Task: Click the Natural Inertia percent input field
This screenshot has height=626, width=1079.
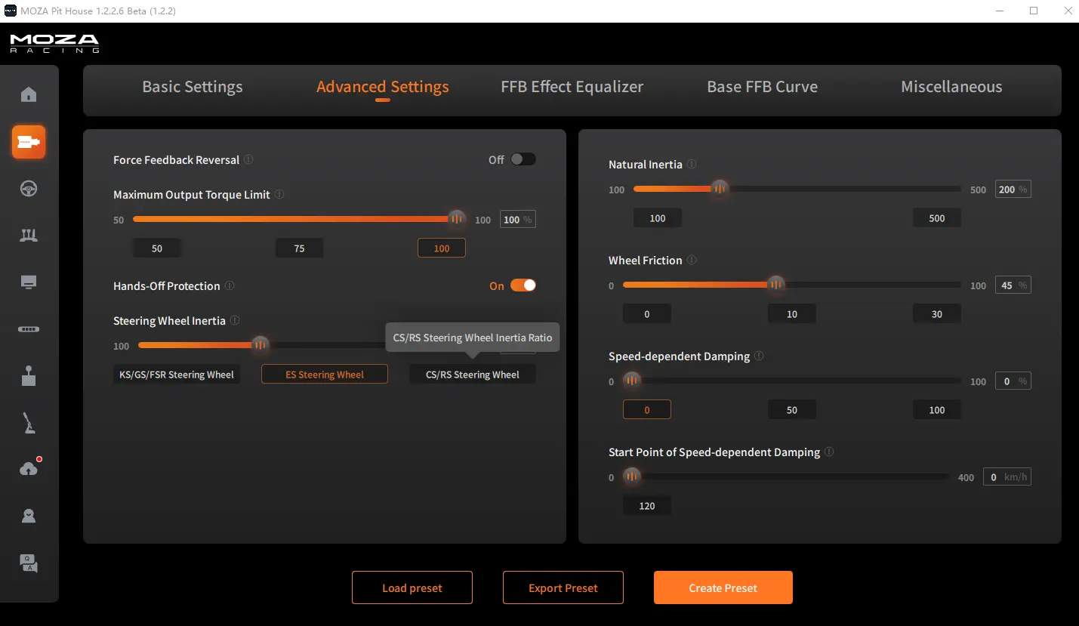Action: (1013, 190)
